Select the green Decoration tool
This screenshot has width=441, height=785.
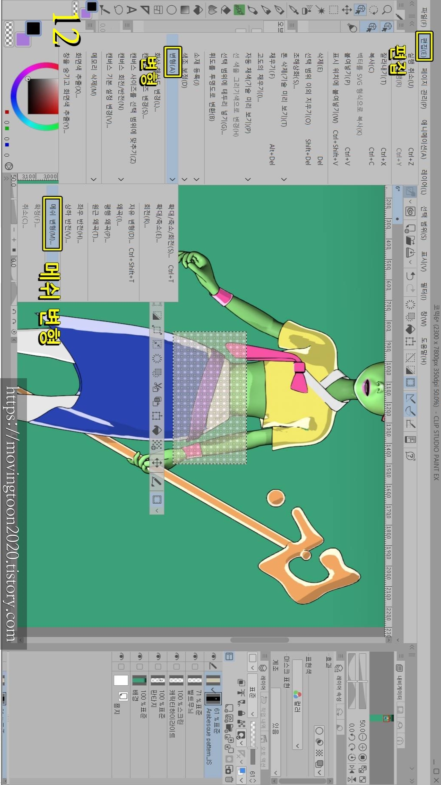pyautogui.click(x=239, y=10)
